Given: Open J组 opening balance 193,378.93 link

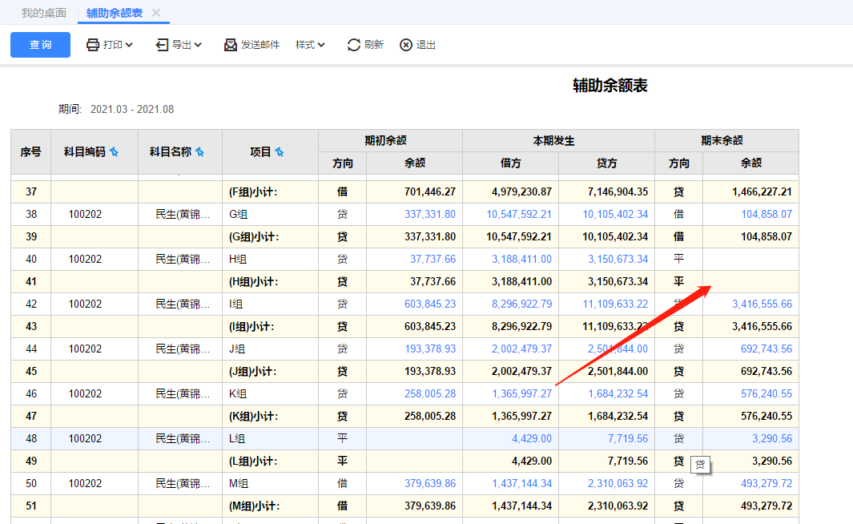Looking at the screenshot, I should coord(430,349).
